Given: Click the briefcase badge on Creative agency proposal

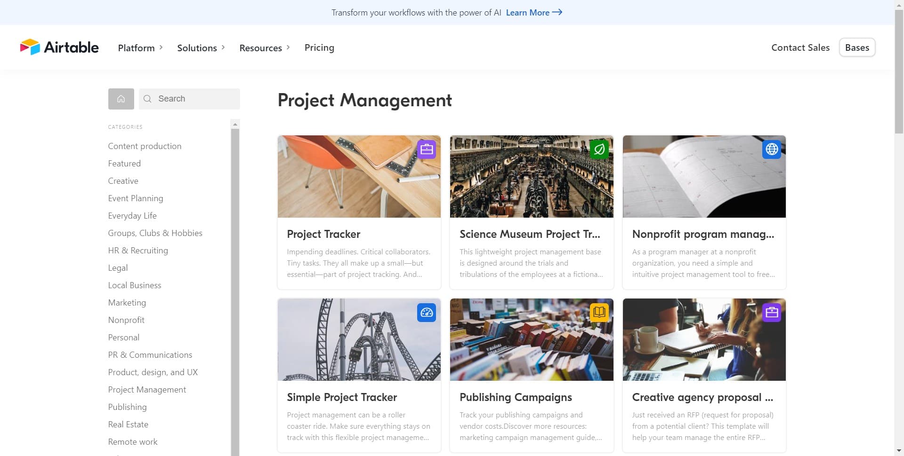Looking at the screenshot, I should click(771, 312).
